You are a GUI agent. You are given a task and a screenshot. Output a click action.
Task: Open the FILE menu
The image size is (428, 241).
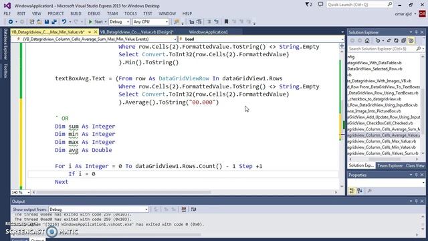click(x=7, y=13)
